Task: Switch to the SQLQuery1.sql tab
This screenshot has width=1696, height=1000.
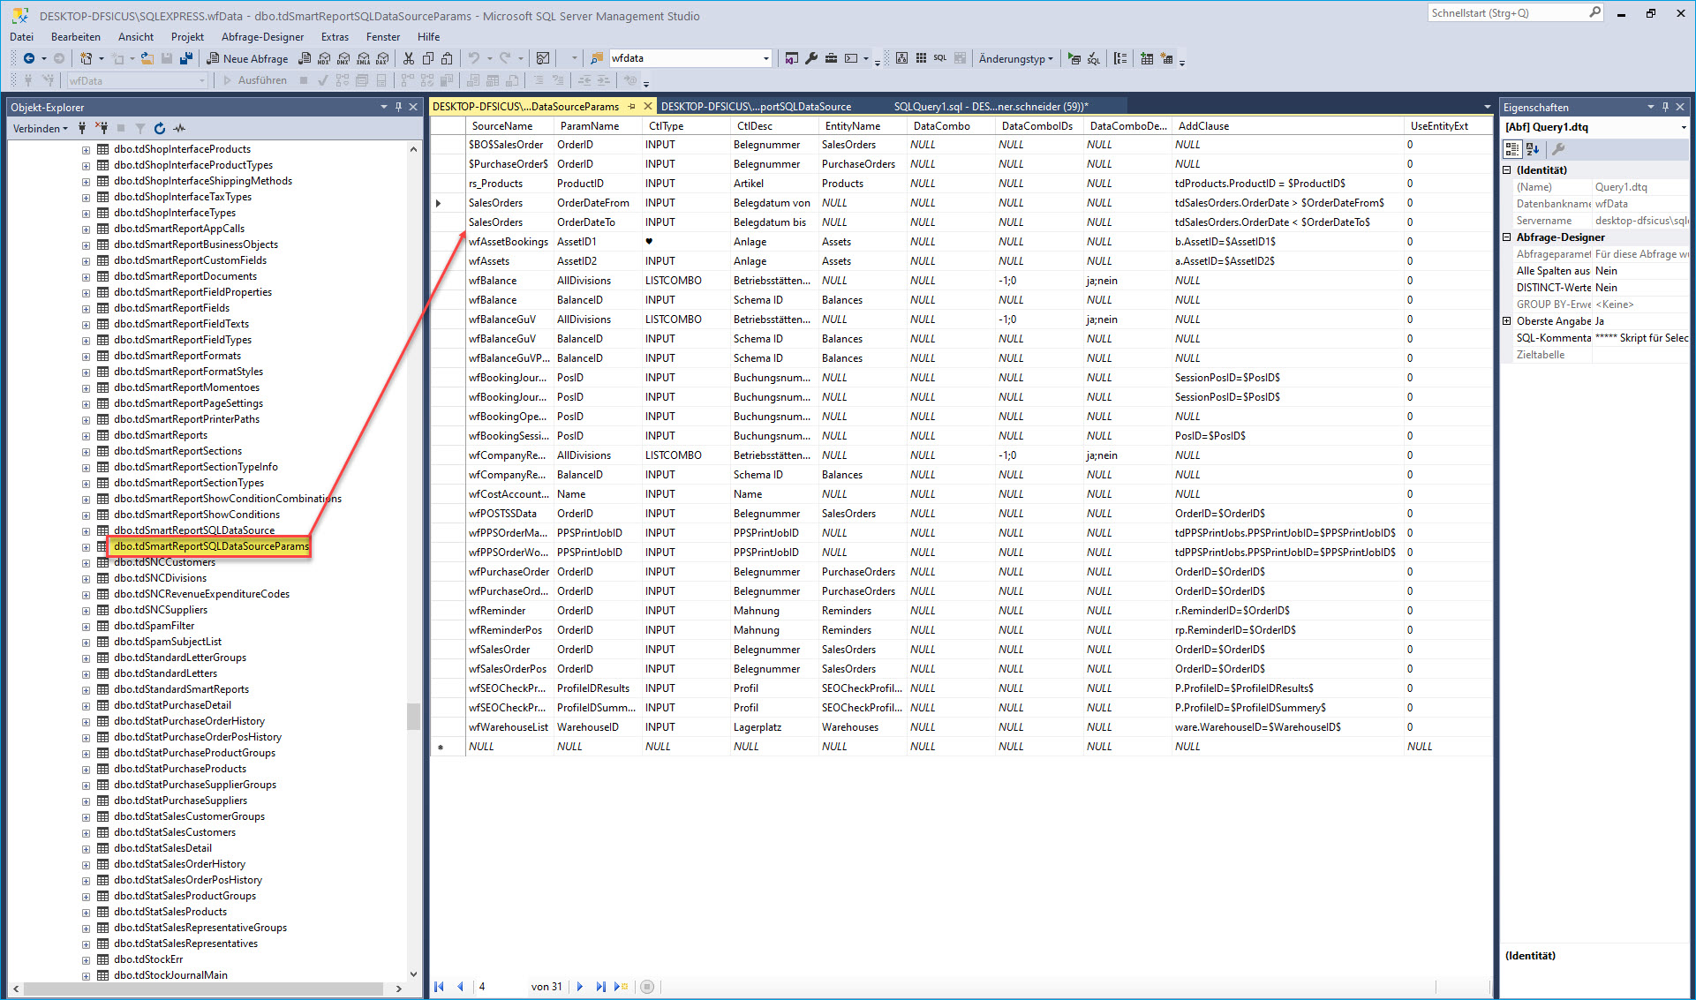Action: pyautogui.click(x=991, y=106)
